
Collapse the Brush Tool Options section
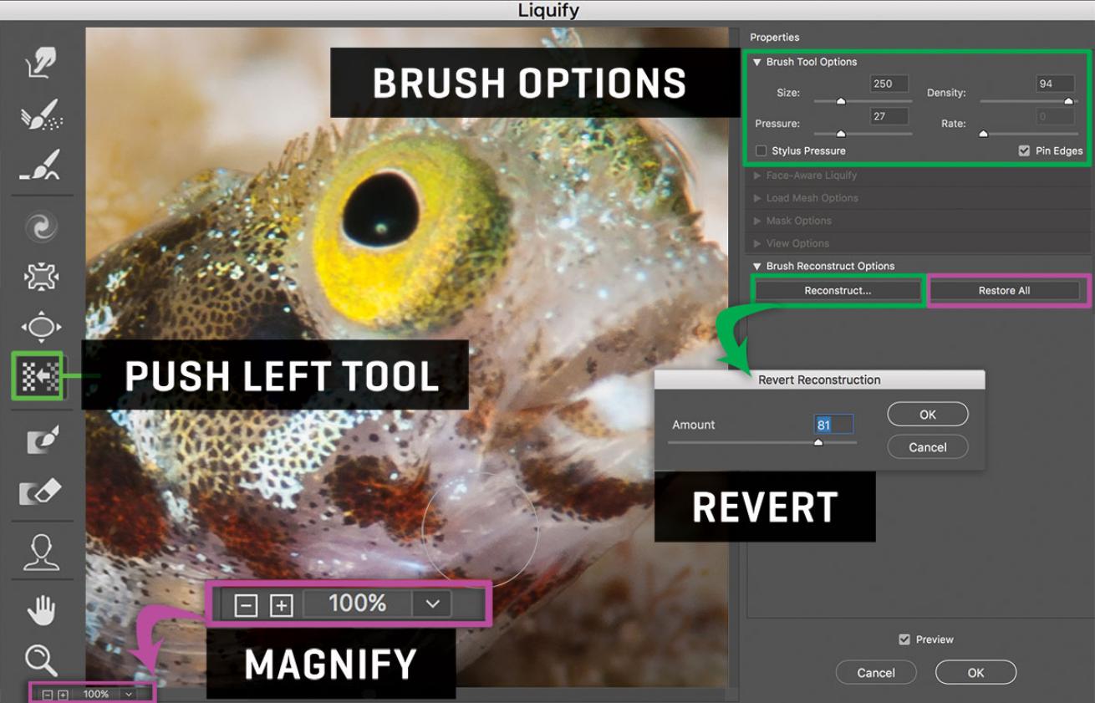point(757,62)
